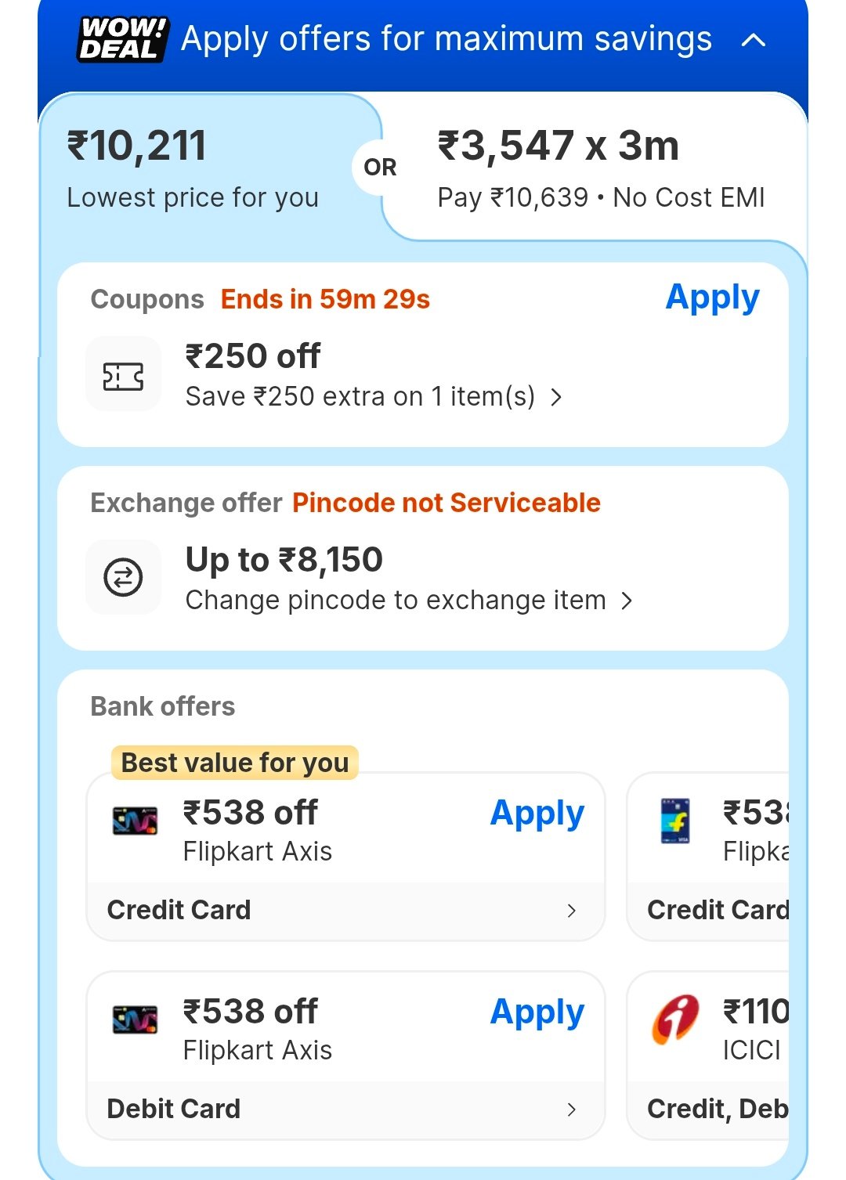Click the exchange arrows icon

click(123, 578)
